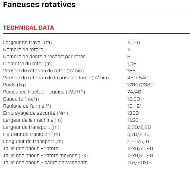The image size is (190, 172).
Task: Click the "Faneuses rotatives" page heading
Action: 39,5
